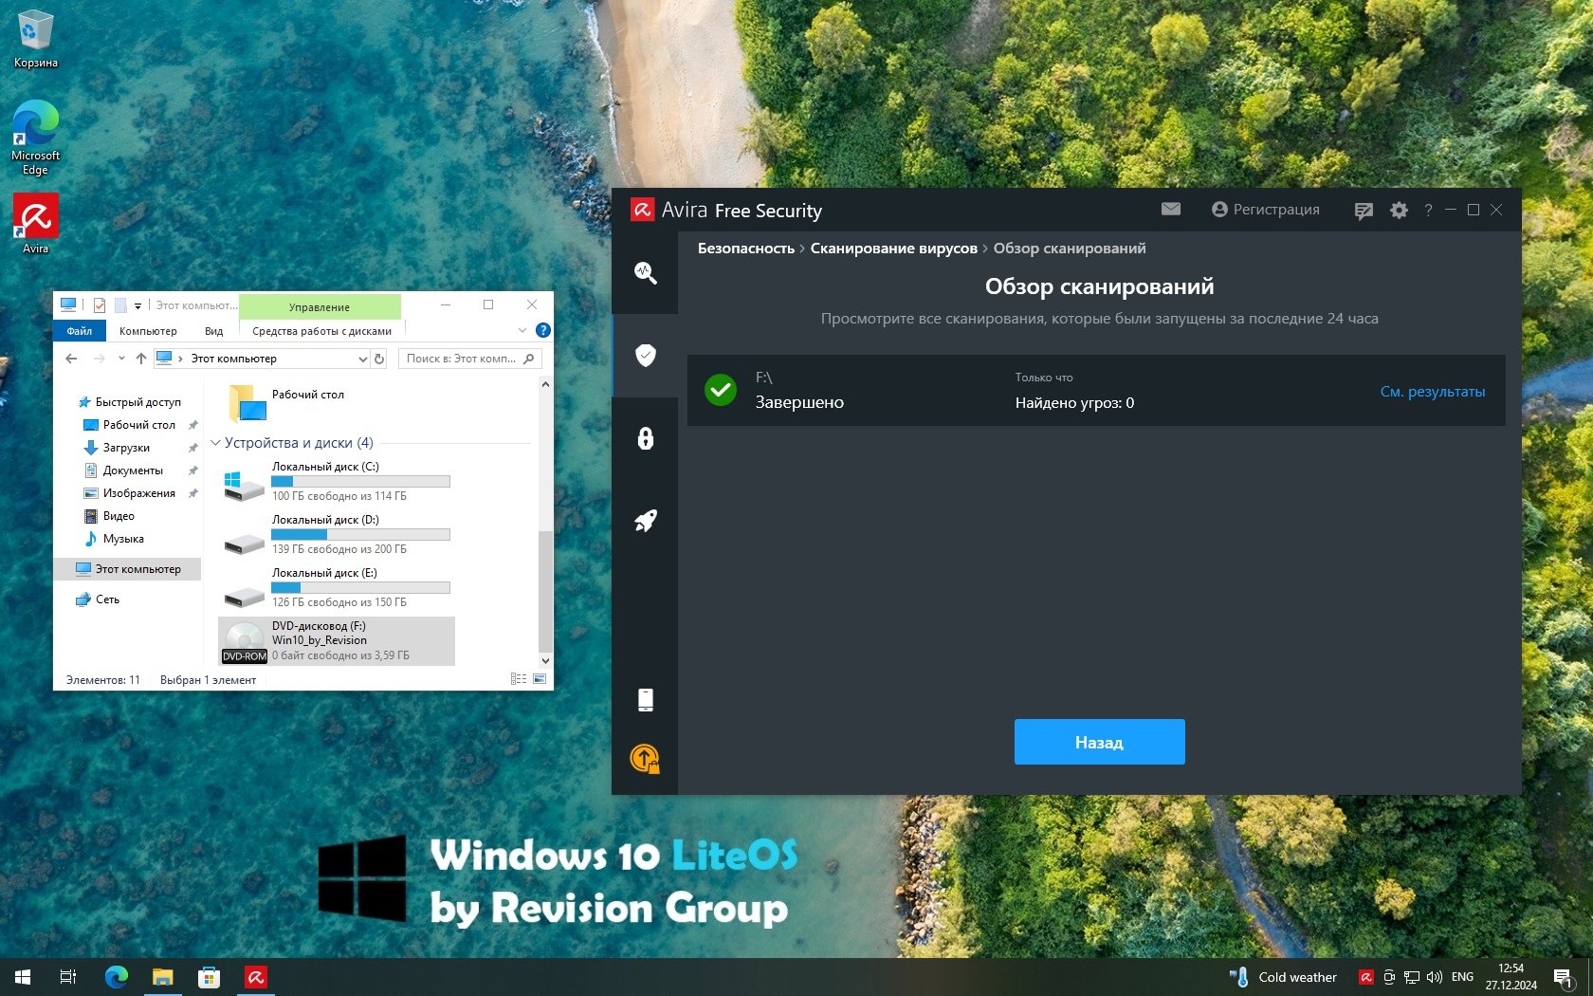Image resolution: width=1593 pixels, height=996 pixels.
Task: Select the Security shield sidebar icon
Action: pos(645,356)
